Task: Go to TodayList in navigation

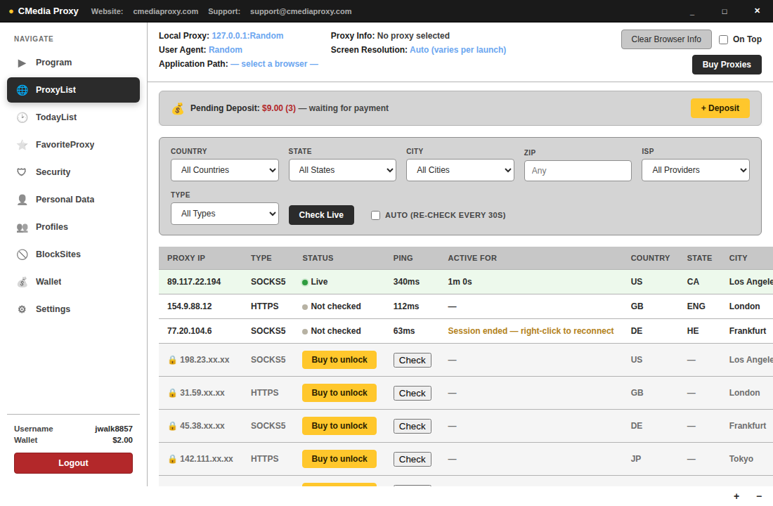Action: [74, 117]
